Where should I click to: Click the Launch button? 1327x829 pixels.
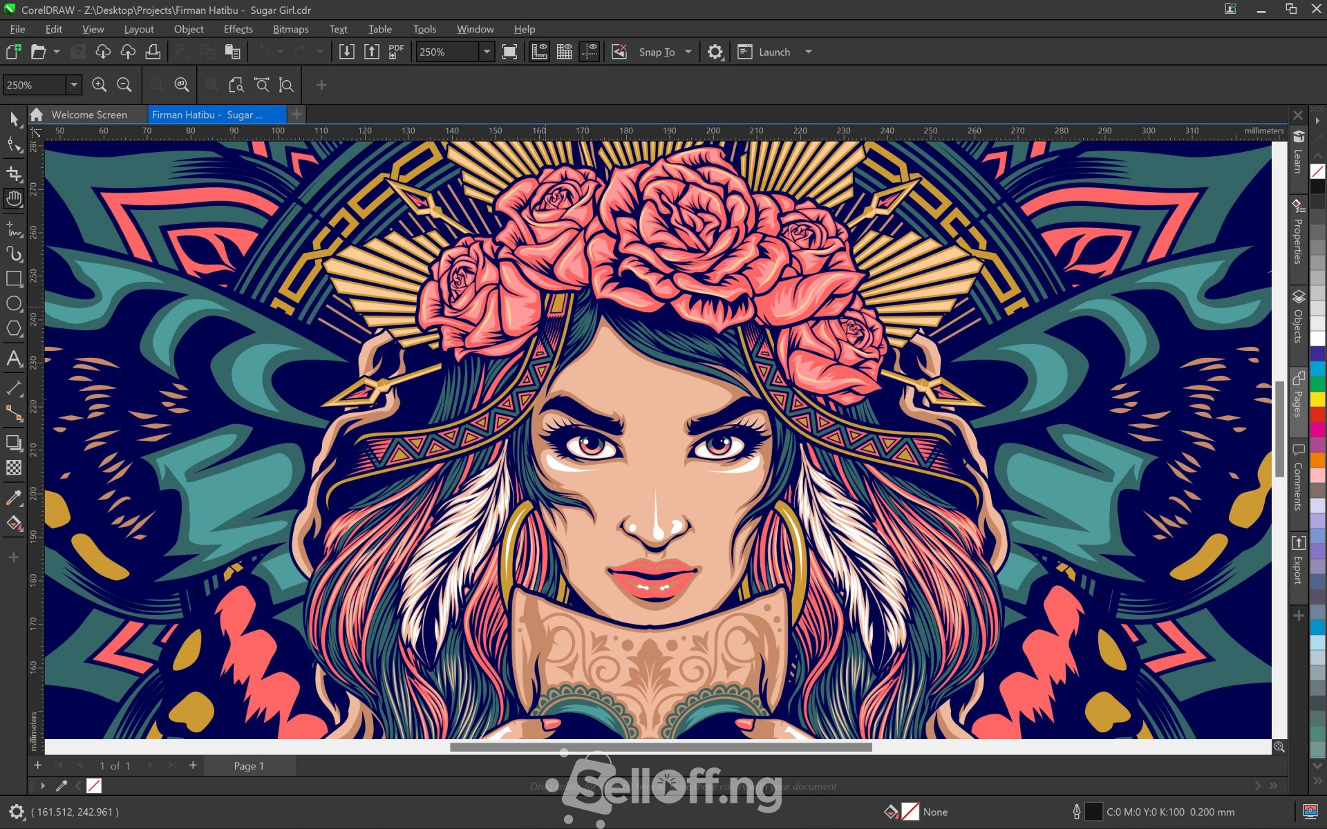click(x=764, y=52)
